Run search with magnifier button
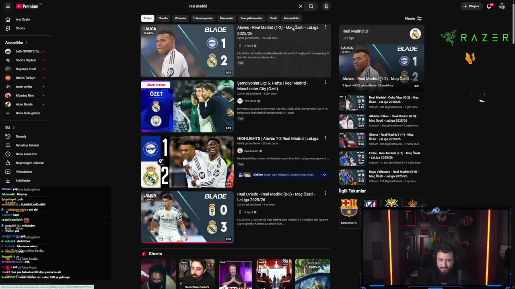 tap(311, 6)
